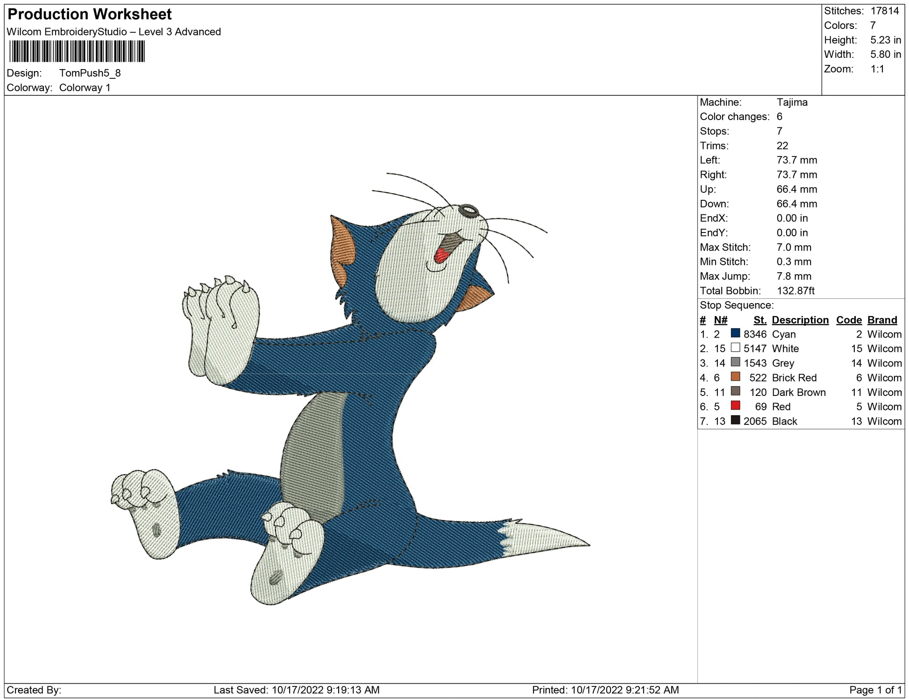Click the TomPush5_8 design name
The width and height of the screenshot is (909, 699).
point(90,73)
